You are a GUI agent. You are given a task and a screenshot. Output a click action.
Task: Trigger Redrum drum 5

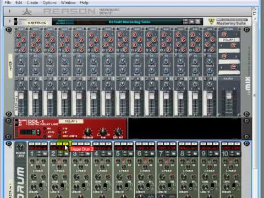click(x=130, y=144)
